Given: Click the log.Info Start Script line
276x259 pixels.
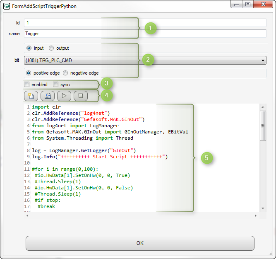Looking at the screenshot, I should [x=100, y=157].
